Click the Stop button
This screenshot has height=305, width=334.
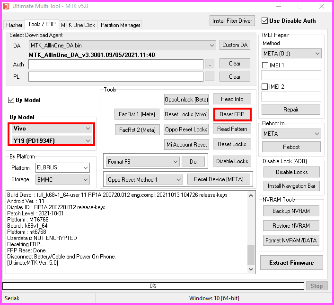click(x=316, y=286)
